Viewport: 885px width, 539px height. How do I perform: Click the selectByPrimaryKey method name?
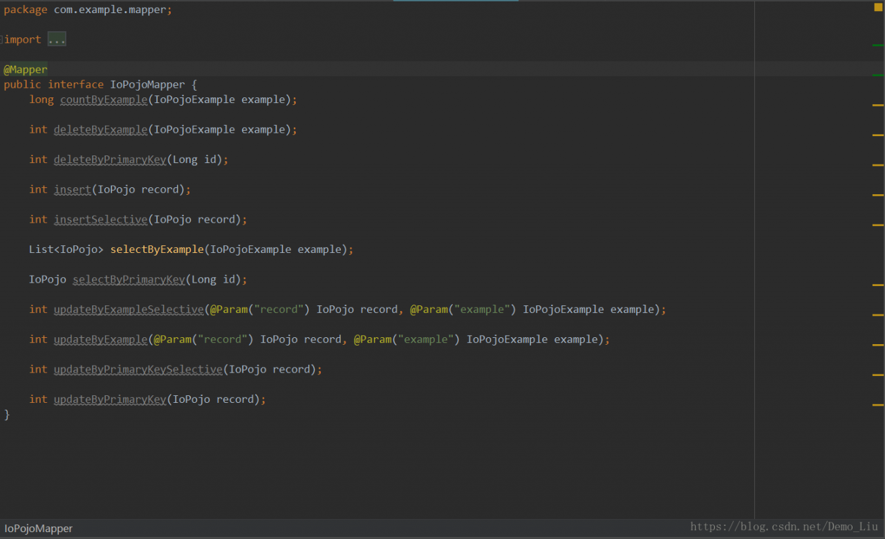tap(129, 280)
